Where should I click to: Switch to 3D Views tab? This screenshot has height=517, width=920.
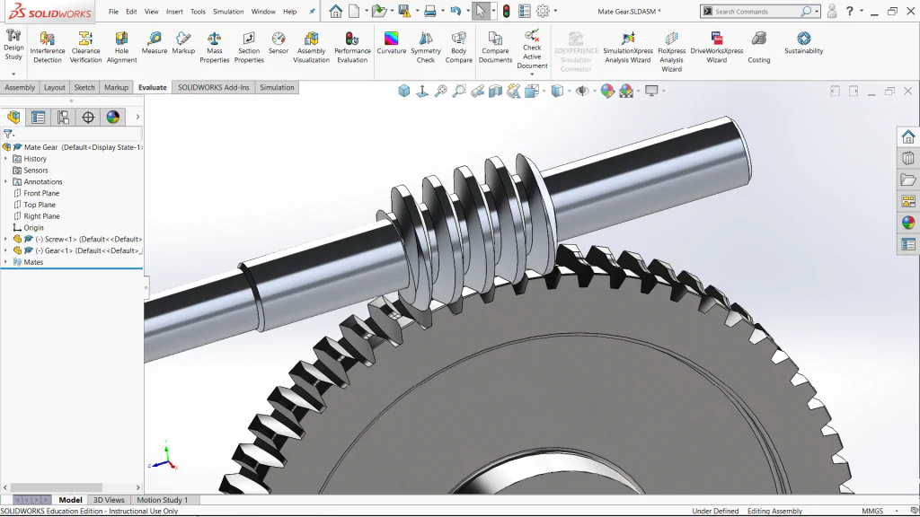tap(109, 500)
